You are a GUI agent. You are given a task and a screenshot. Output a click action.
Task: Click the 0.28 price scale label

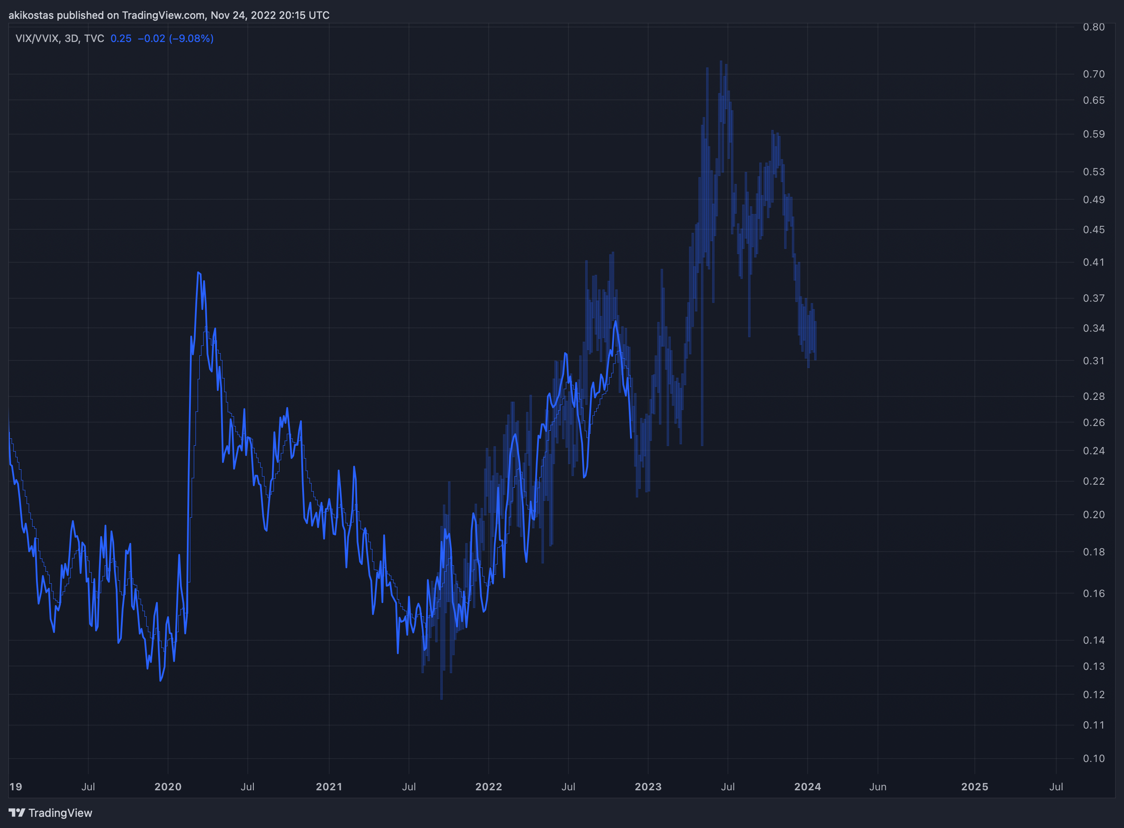tap(1094, 396)
